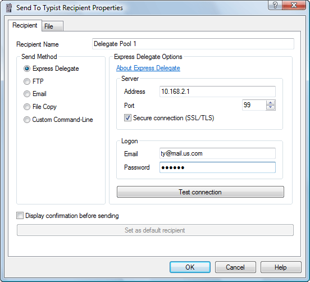Decrease the Port value with down arrow

coord(271,107)
